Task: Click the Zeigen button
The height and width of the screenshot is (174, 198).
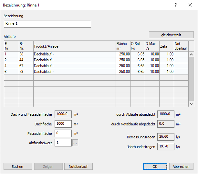Action: coord(48,167)
